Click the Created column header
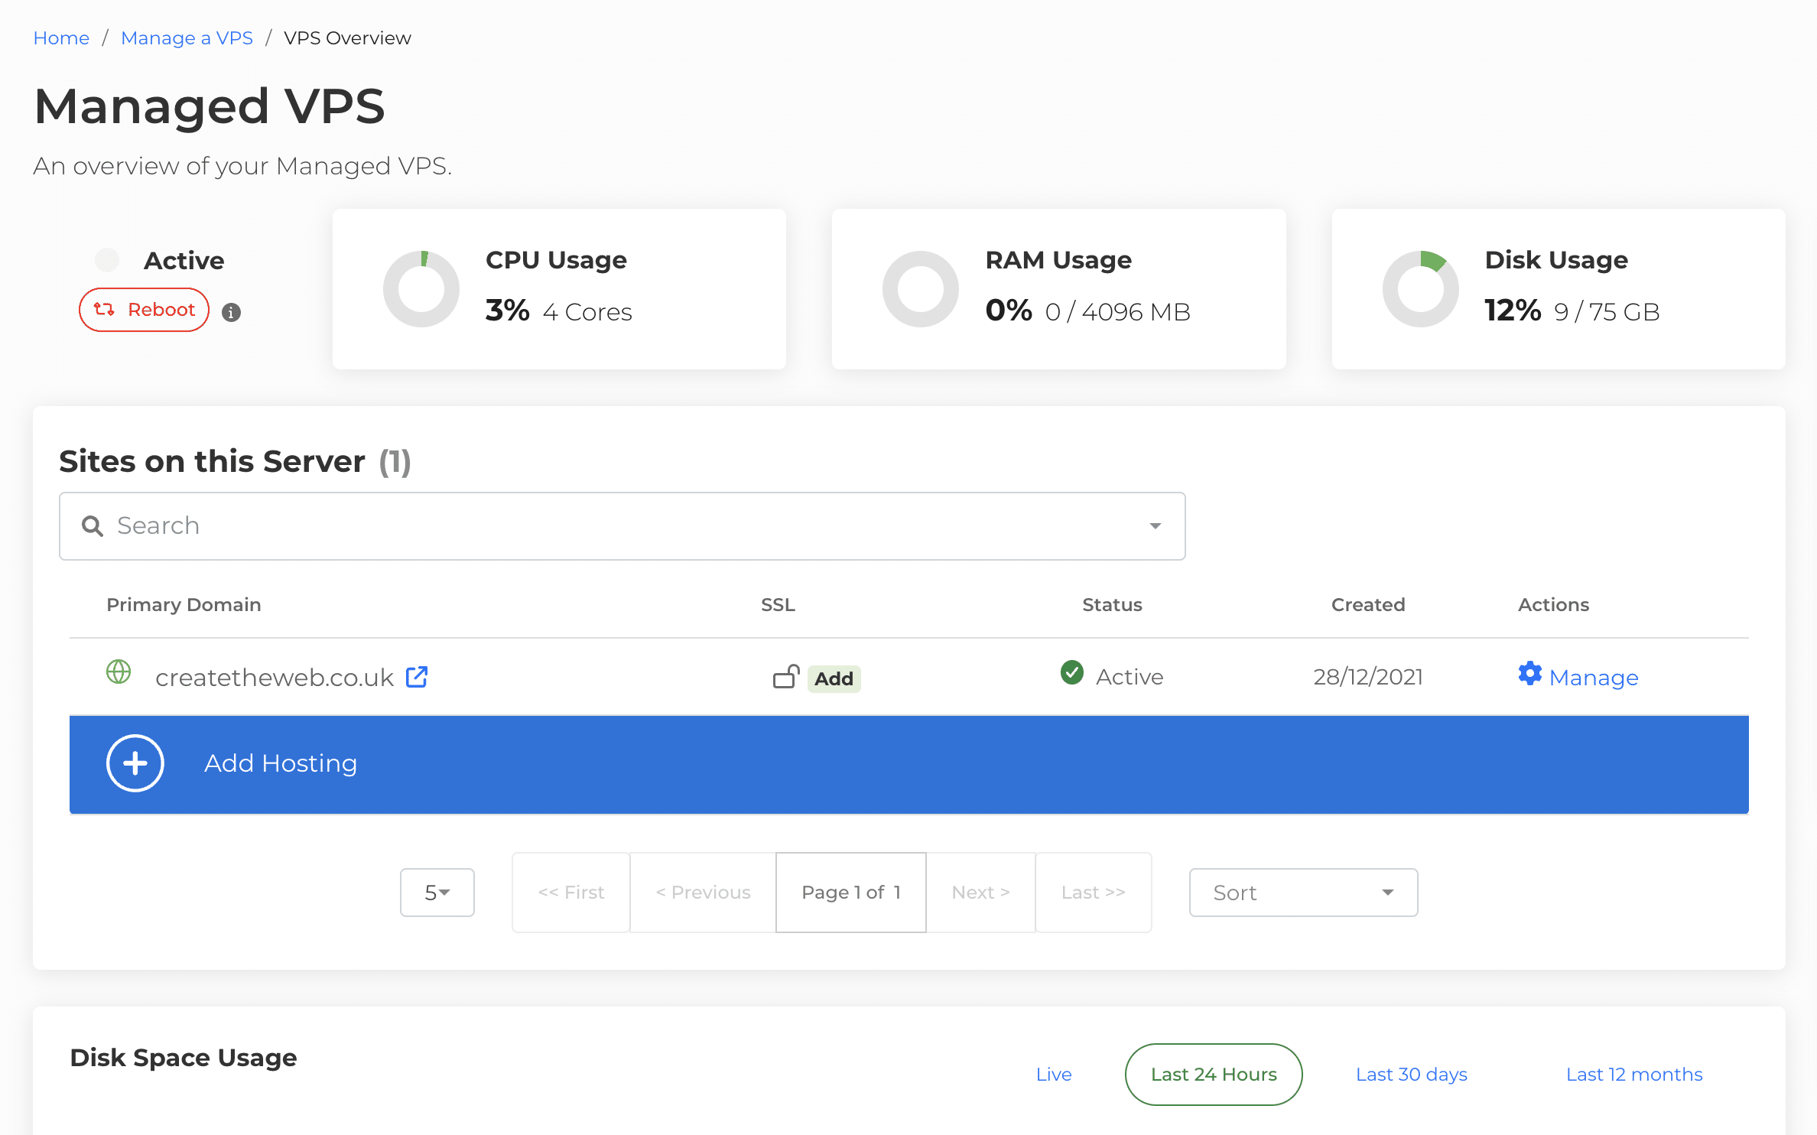The image size is (1817, 1135). pyautogui.click(x=1368, y=605)
